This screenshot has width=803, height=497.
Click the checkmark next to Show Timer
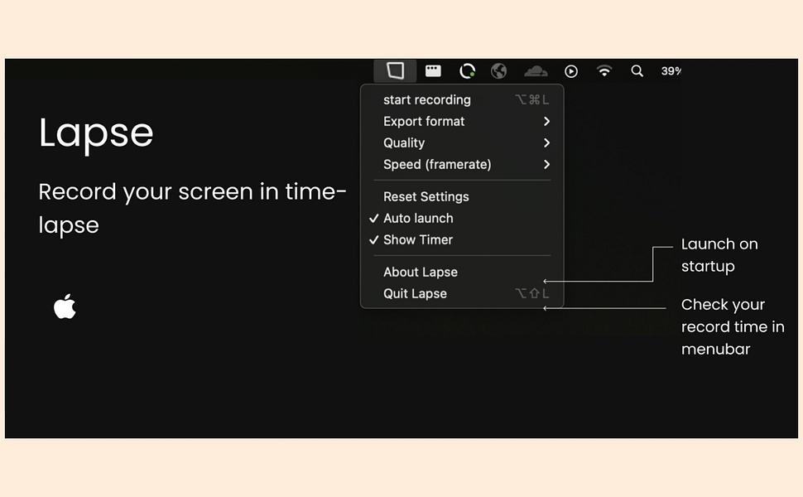[x=374, y=239]
